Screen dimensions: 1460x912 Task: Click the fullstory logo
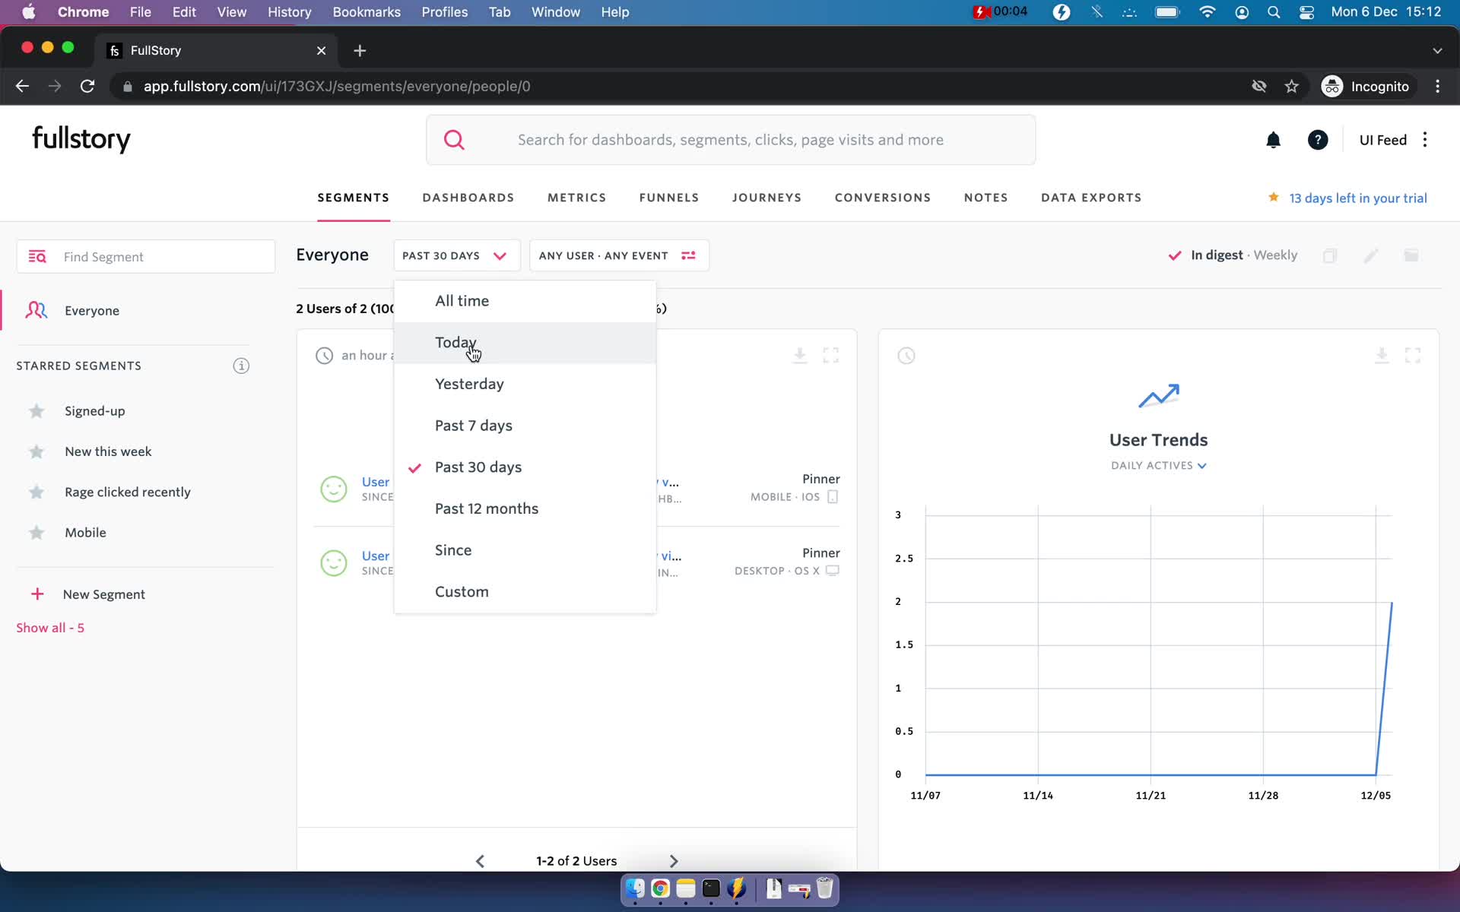point(81,139)
